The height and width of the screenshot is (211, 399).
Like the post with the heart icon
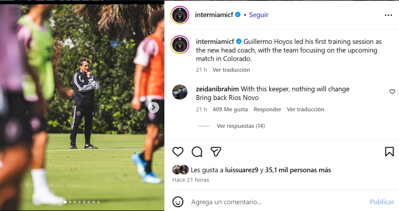point(178,152)
